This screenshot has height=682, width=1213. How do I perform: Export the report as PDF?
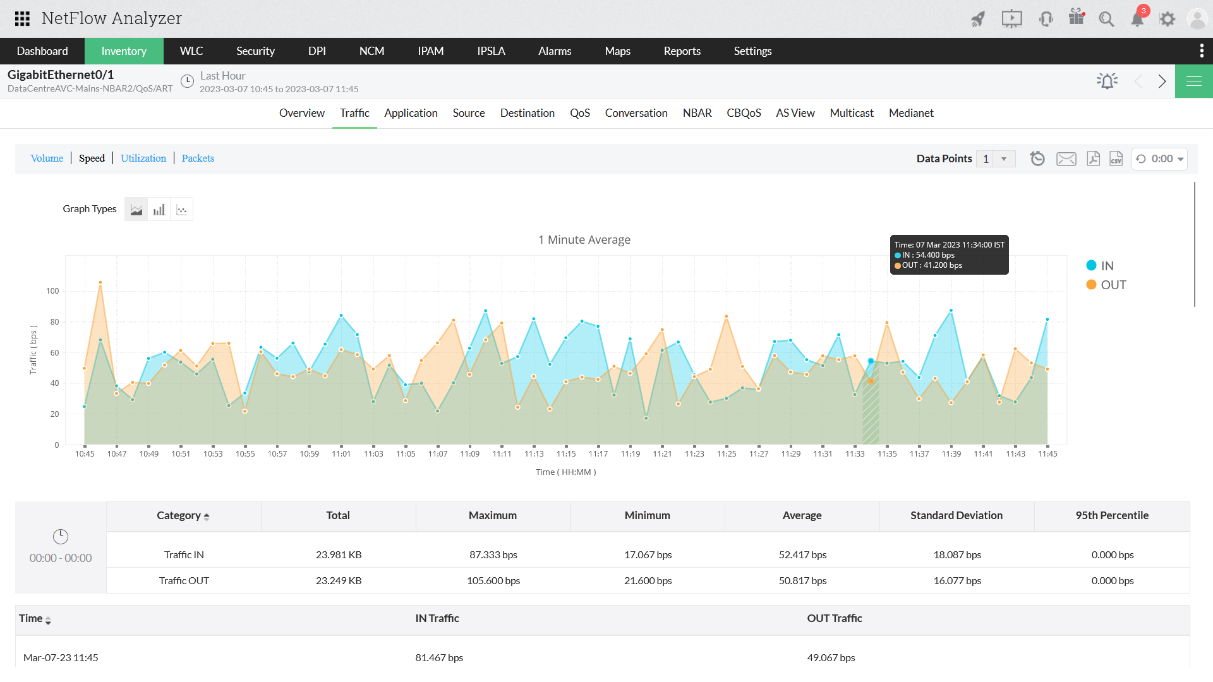[1093, 159]
